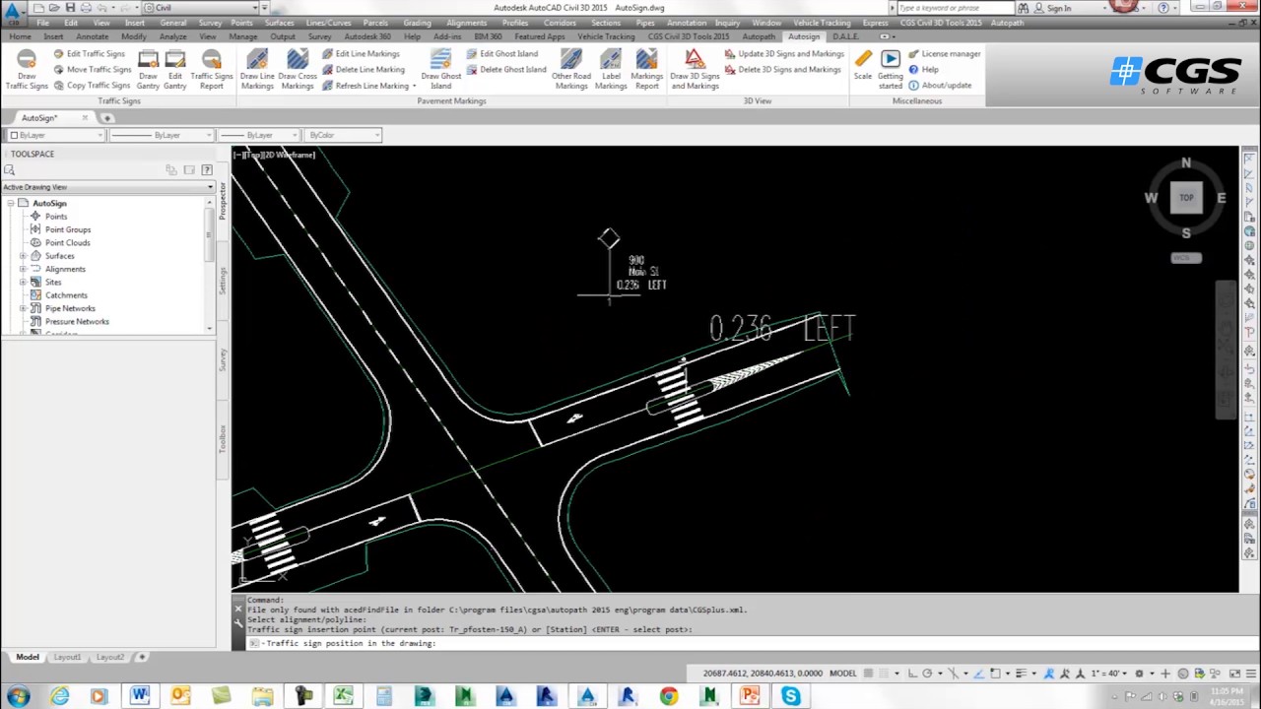The image size is (1261, 709).
Task: Open the Active Drawing View dropdown
Action: coord(107,187)
